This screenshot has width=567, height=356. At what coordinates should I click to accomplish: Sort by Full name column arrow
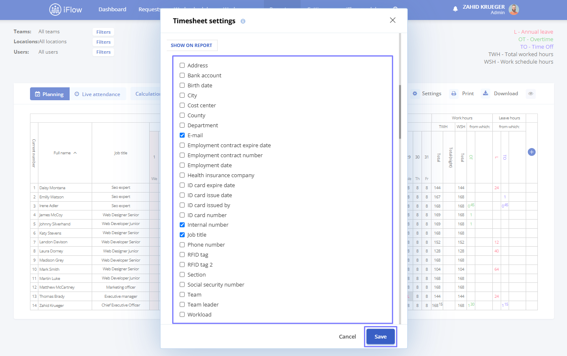click(x=75, y=153)
